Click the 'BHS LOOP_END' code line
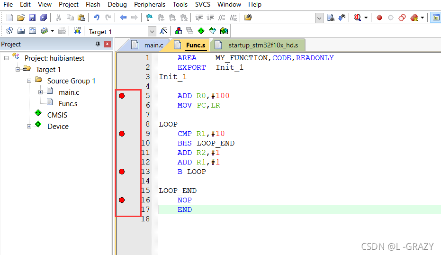Viewport: 441px width, 255px height. click(x=206, y=143)
